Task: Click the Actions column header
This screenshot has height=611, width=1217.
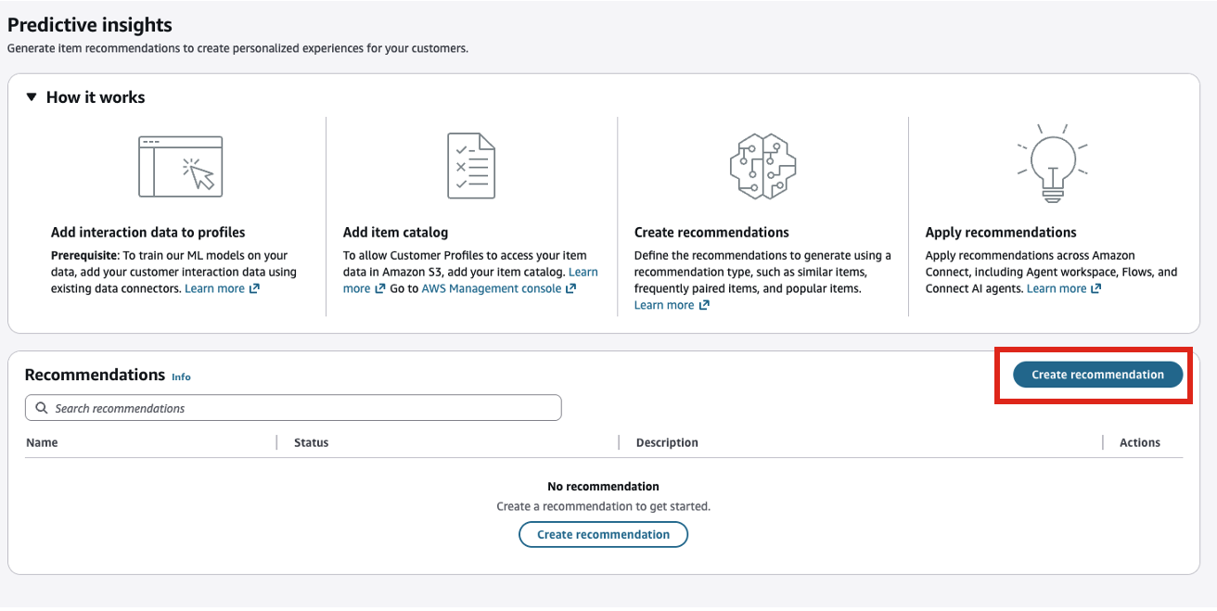Action: pyautogui.click(x=1139, y=442)
